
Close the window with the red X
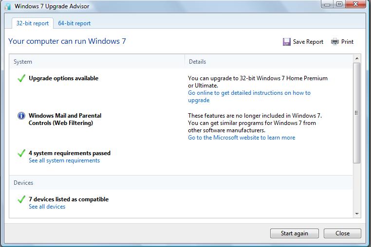tap(355, 4)
